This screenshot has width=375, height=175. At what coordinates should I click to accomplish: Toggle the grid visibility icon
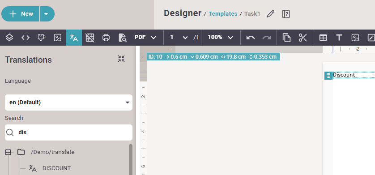pyautogui.click(x=90, y=38)
